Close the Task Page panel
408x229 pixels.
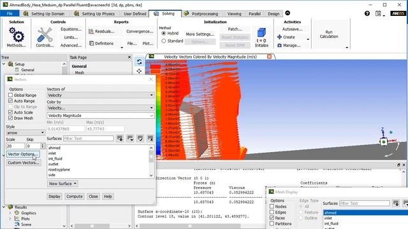click(129, 57)
